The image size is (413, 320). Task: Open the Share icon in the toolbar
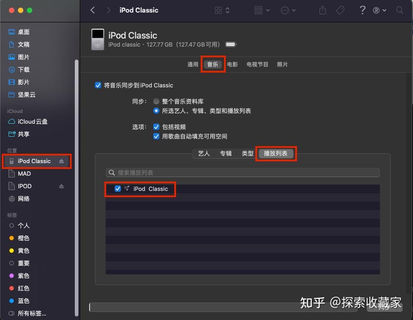[x=323, y=10]
